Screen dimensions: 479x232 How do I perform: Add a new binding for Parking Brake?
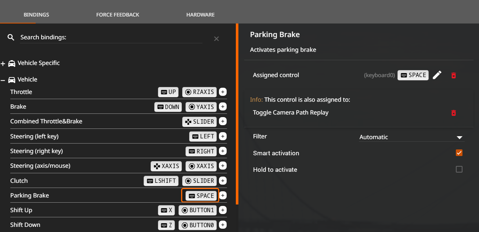[x=223, y=195]
